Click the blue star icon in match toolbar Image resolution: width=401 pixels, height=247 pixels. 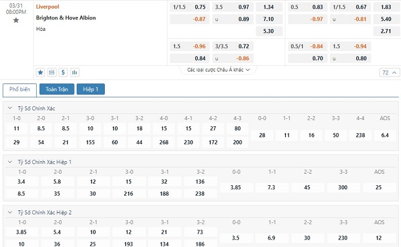coord(40,73)
